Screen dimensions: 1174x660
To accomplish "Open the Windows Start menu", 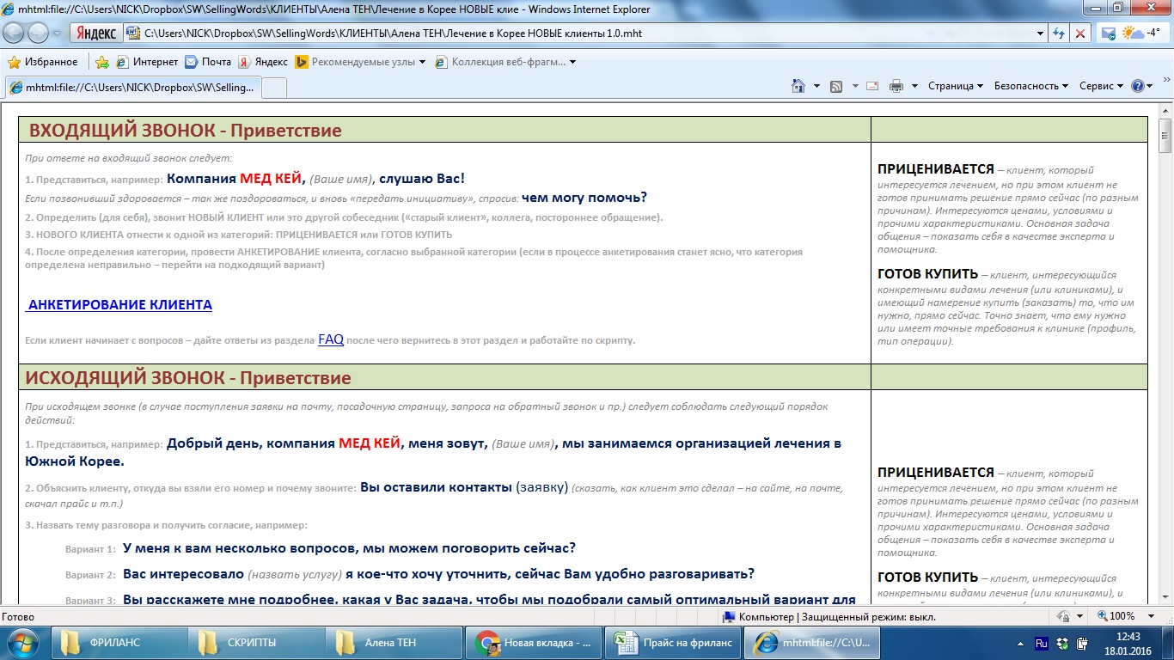I will coord(23,643).
